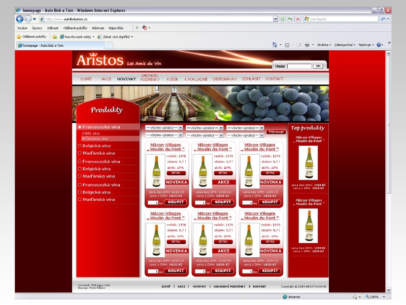
Task: Open the bottom-right 'všichni výrobci' filter dropdown
Action: (x=245, y=135)
